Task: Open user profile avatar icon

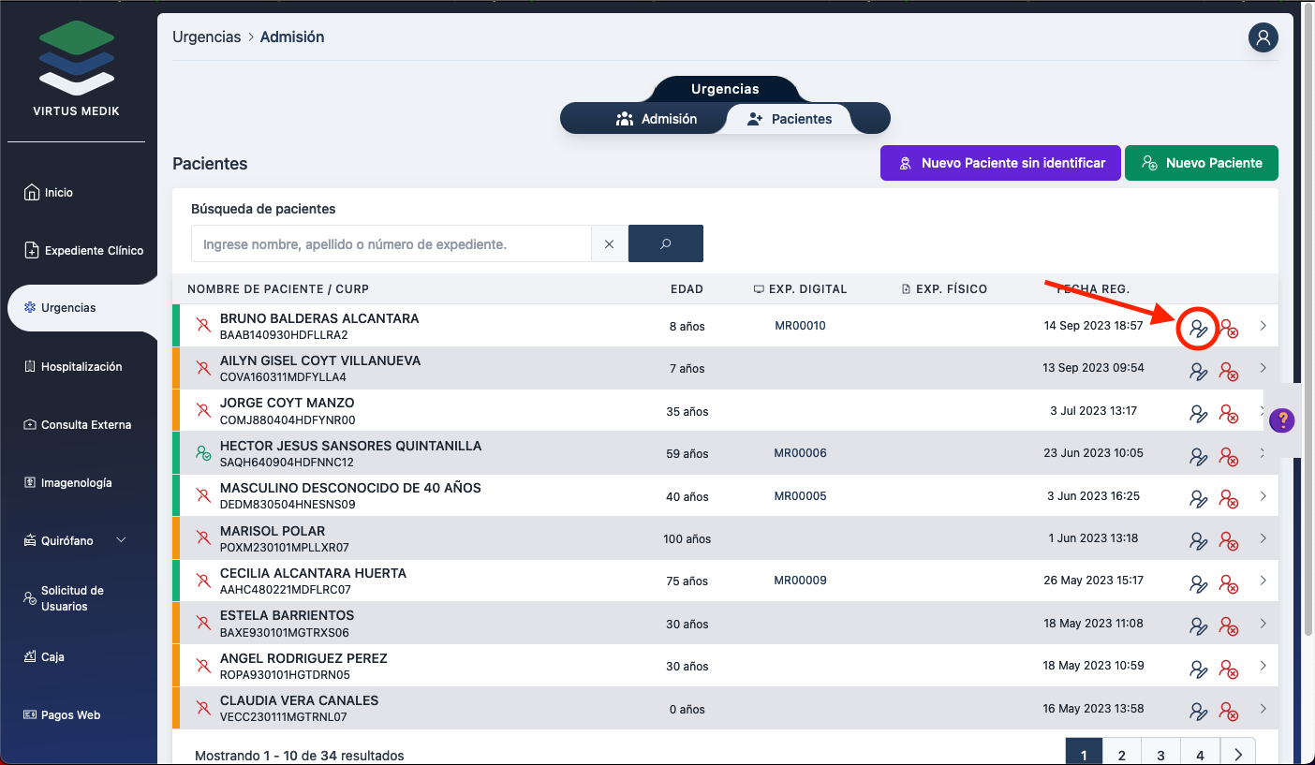Action: (1263, 37)
